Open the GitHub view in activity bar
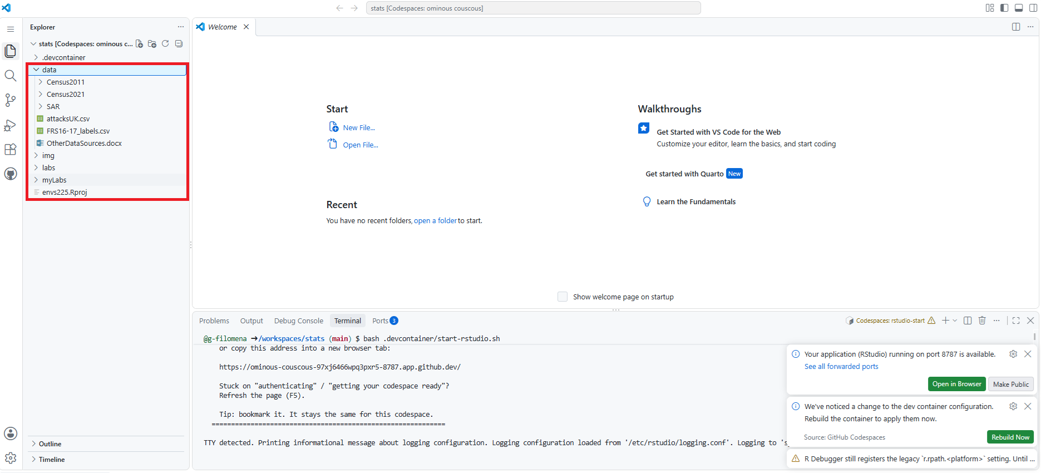 click(x=11, y=174)
